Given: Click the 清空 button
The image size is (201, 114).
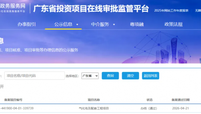Looking at the screenshot, I should (130, 76).
